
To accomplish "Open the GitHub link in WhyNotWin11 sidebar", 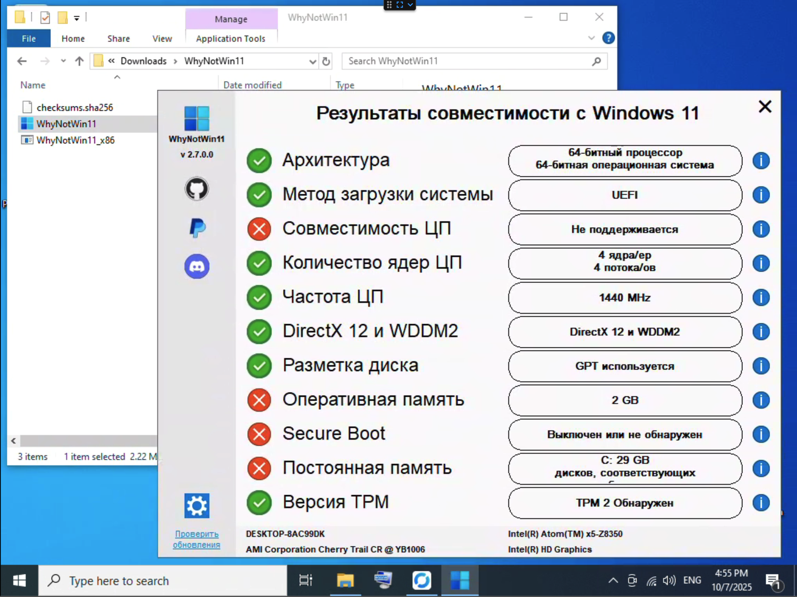I will [197, 188].
